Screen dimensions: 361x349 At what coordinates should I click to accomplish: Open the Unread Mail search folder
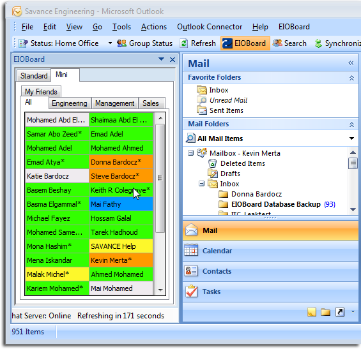[x=222, y=100]
